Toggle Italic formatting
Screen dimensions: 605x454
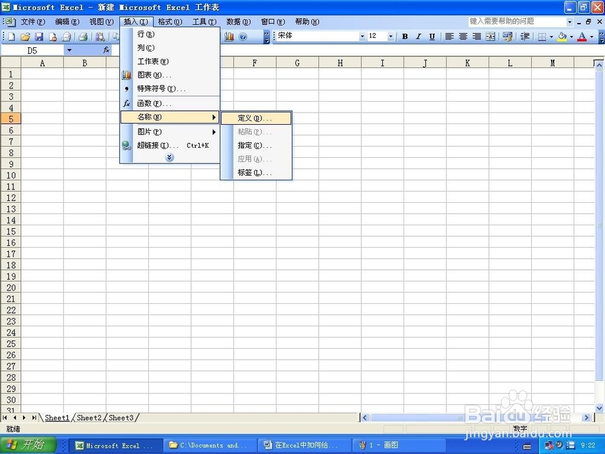[x=418, y=36]
